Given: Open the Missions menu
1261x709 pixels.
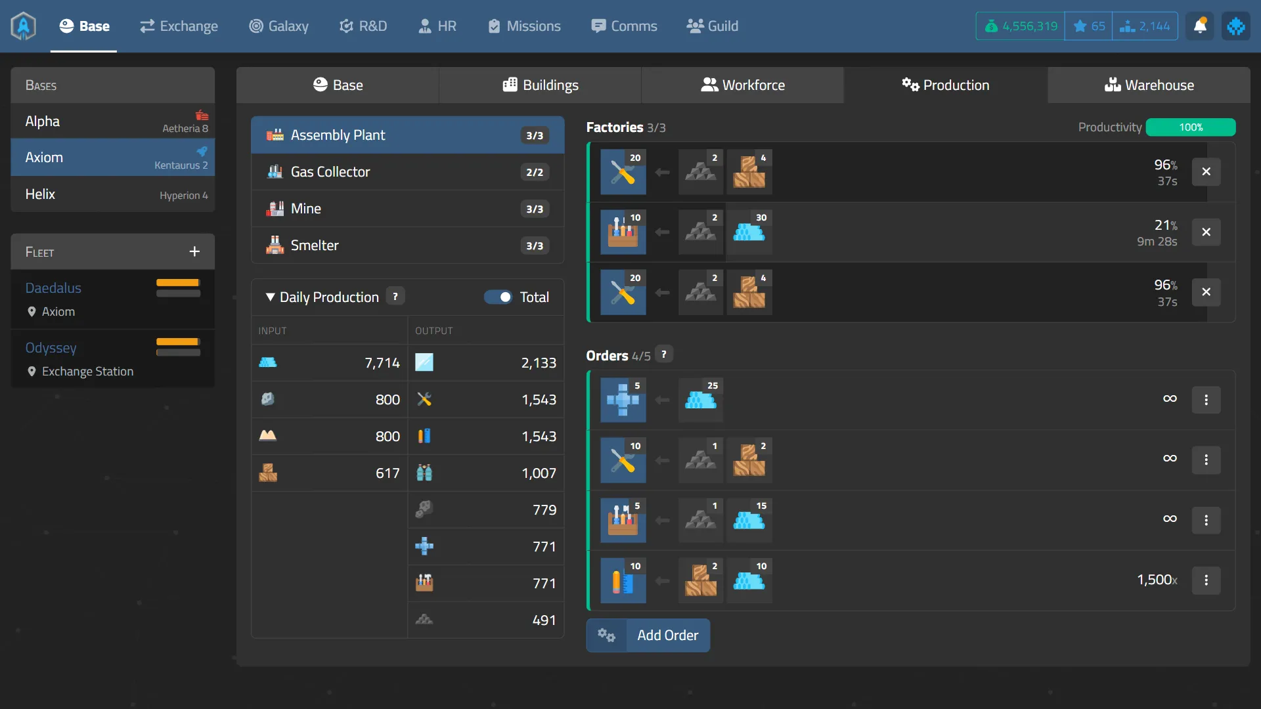Looking at the screenshot, I should pos(524,26).
